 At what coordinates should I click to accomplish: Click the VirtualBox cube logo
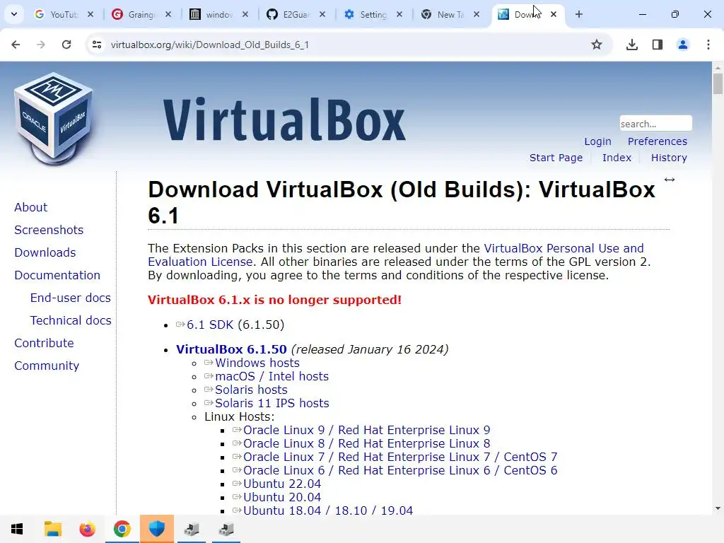54,119
